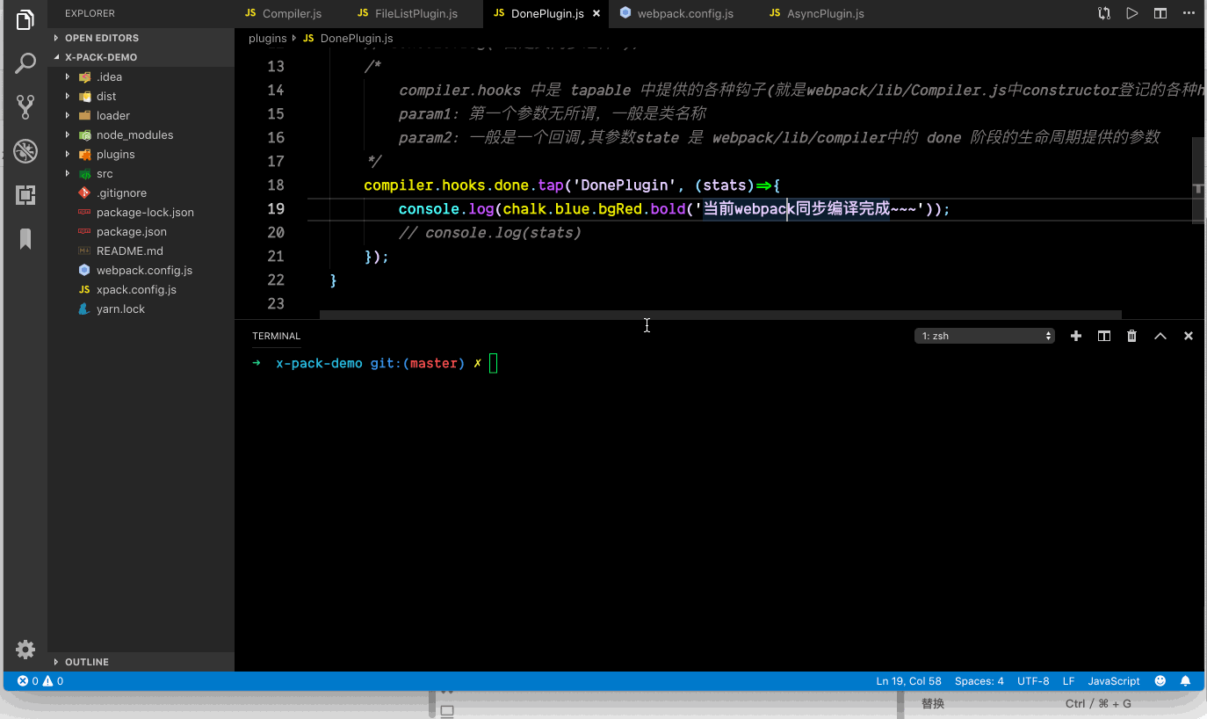Click Ln 19, Col 58 in status bar
The image size is (1207, 719).
[x=908, y=681]
